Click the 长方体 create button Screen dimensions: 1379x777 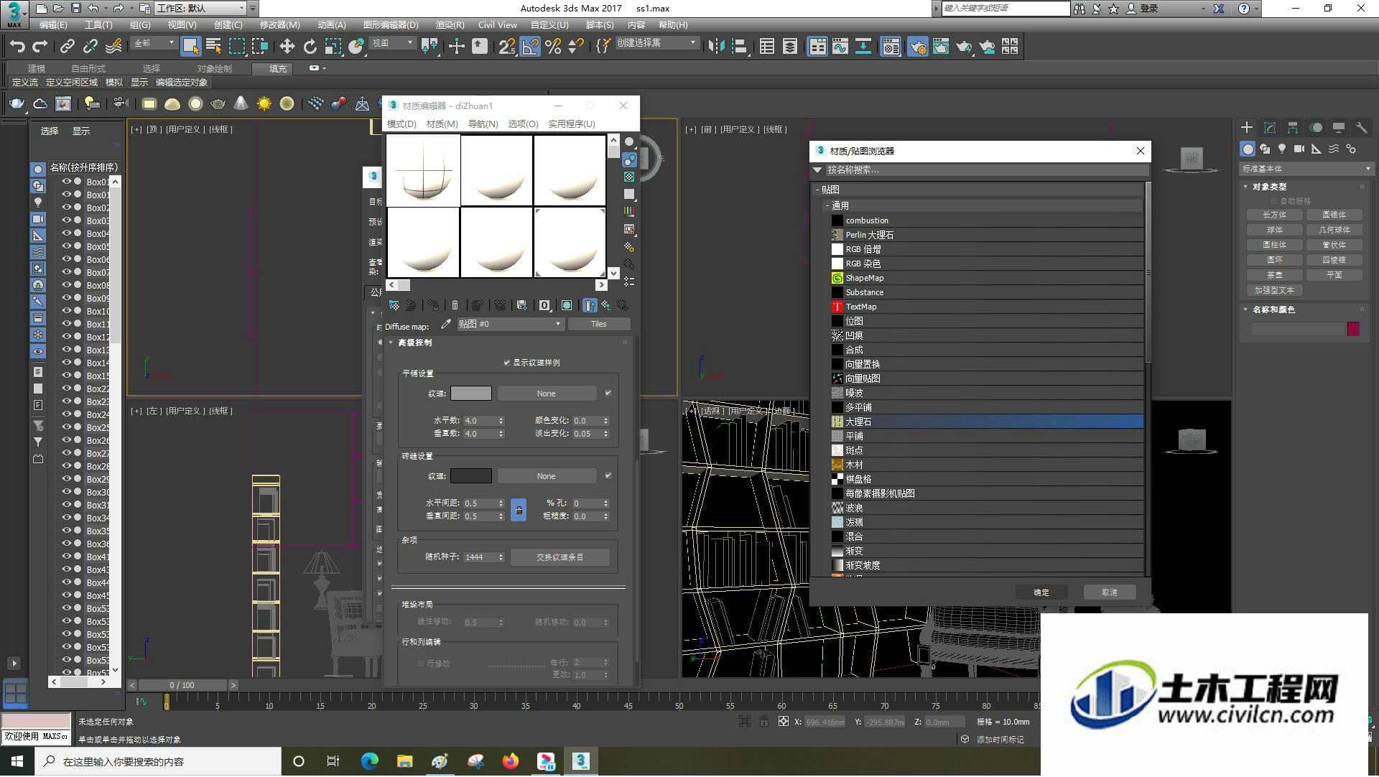(1274, 215)
